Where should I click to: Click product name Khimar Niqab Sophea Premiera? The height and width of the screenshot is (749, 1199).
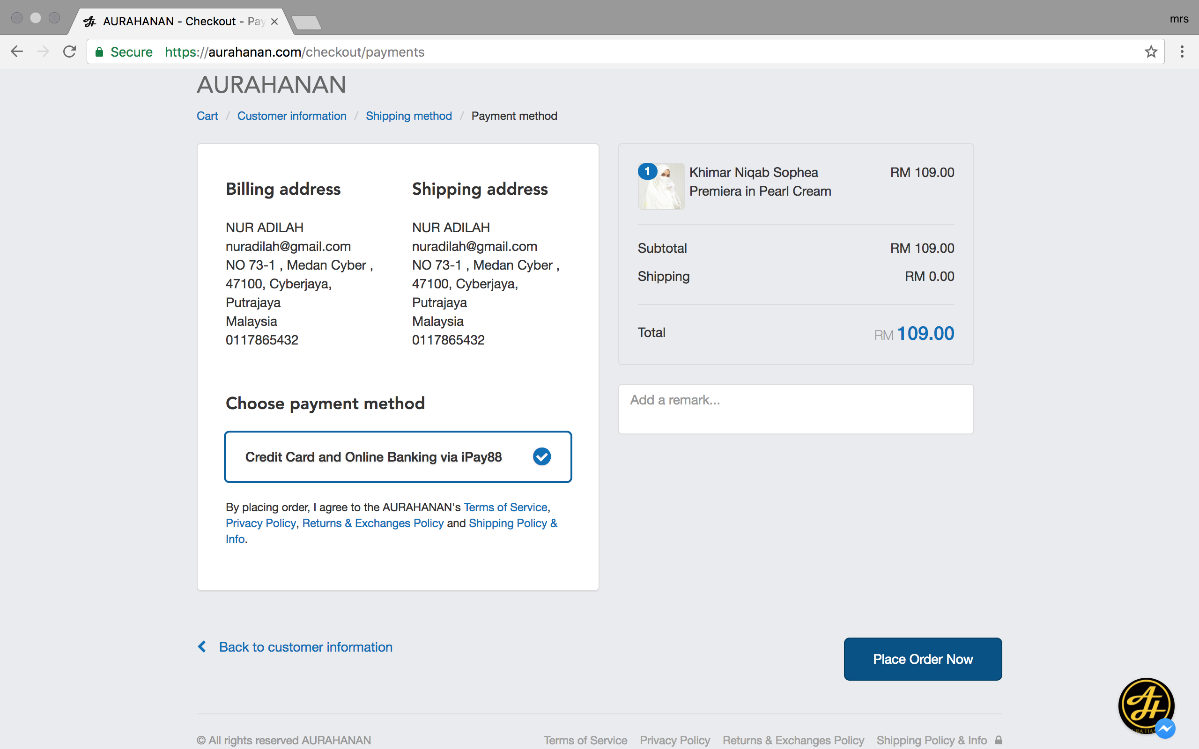(760, 181)
